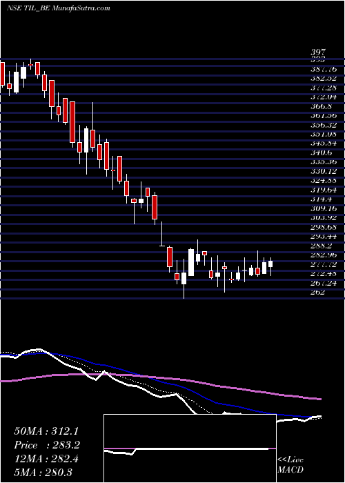Click the 330.12 price axis label

click(x=323, y=172)
